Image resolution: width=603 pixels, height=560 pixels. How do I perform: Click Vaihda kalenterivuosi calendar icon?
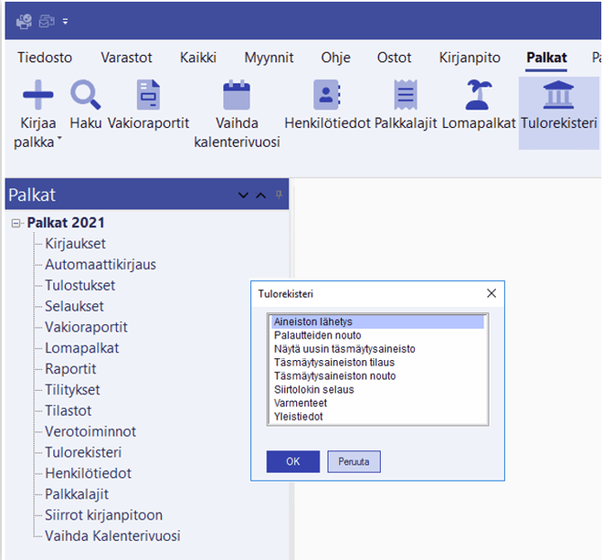pos(237,95)
